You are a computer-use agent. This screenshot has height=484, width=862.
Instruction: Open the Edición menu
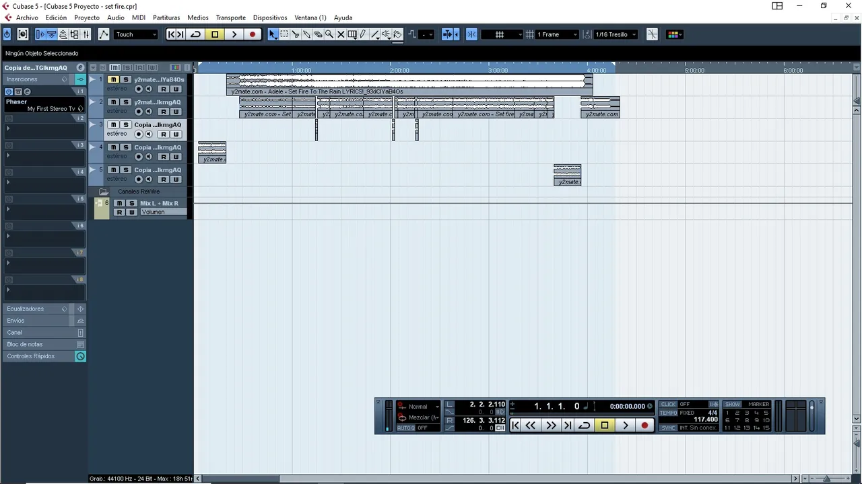click(56, 17)
